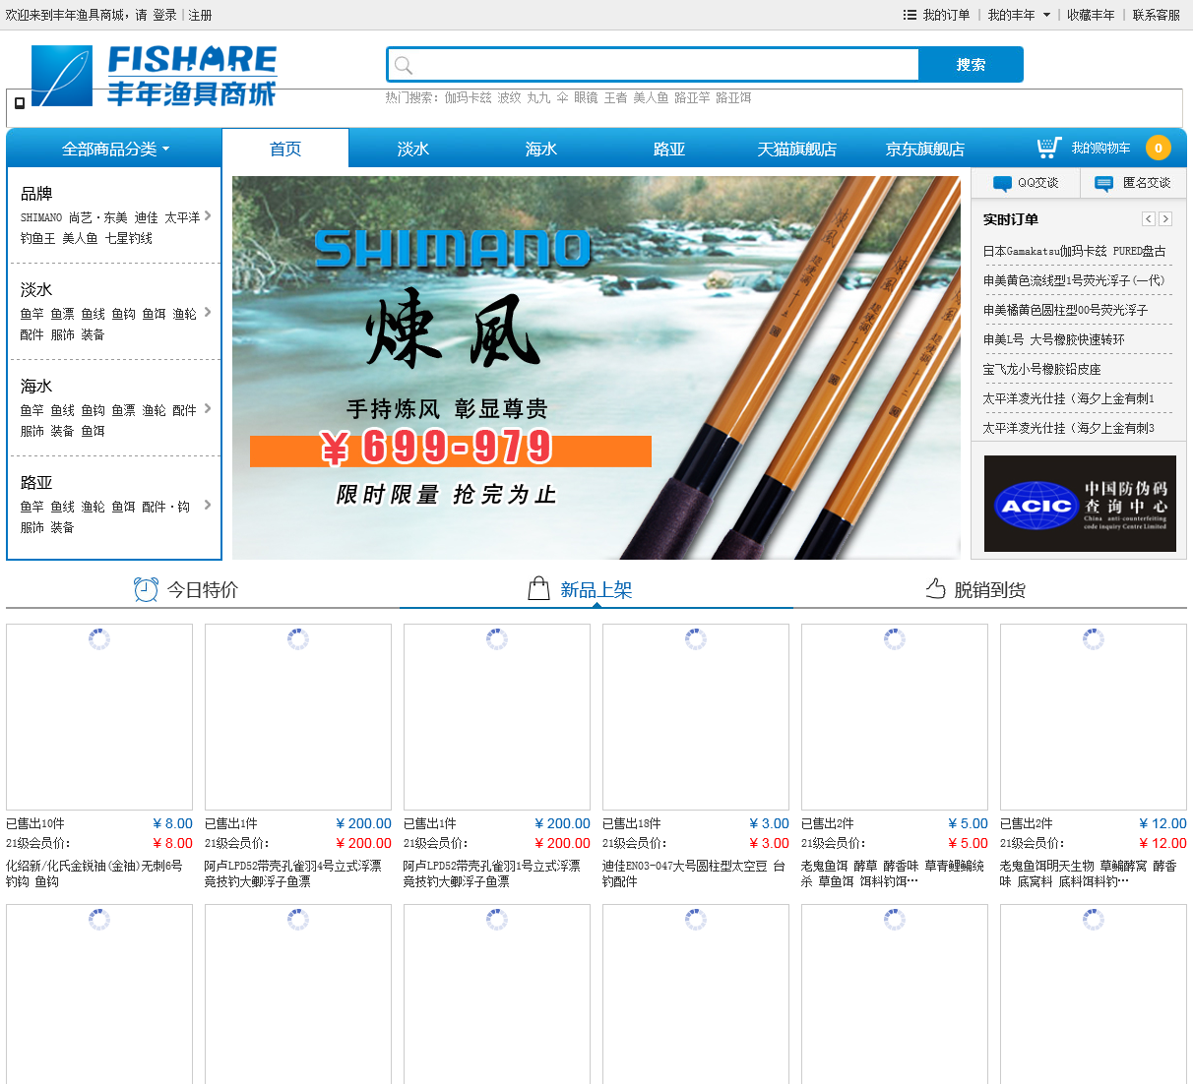
Task: Open the 天猫旗舰店 navigation tab
Action: (797, 149)
